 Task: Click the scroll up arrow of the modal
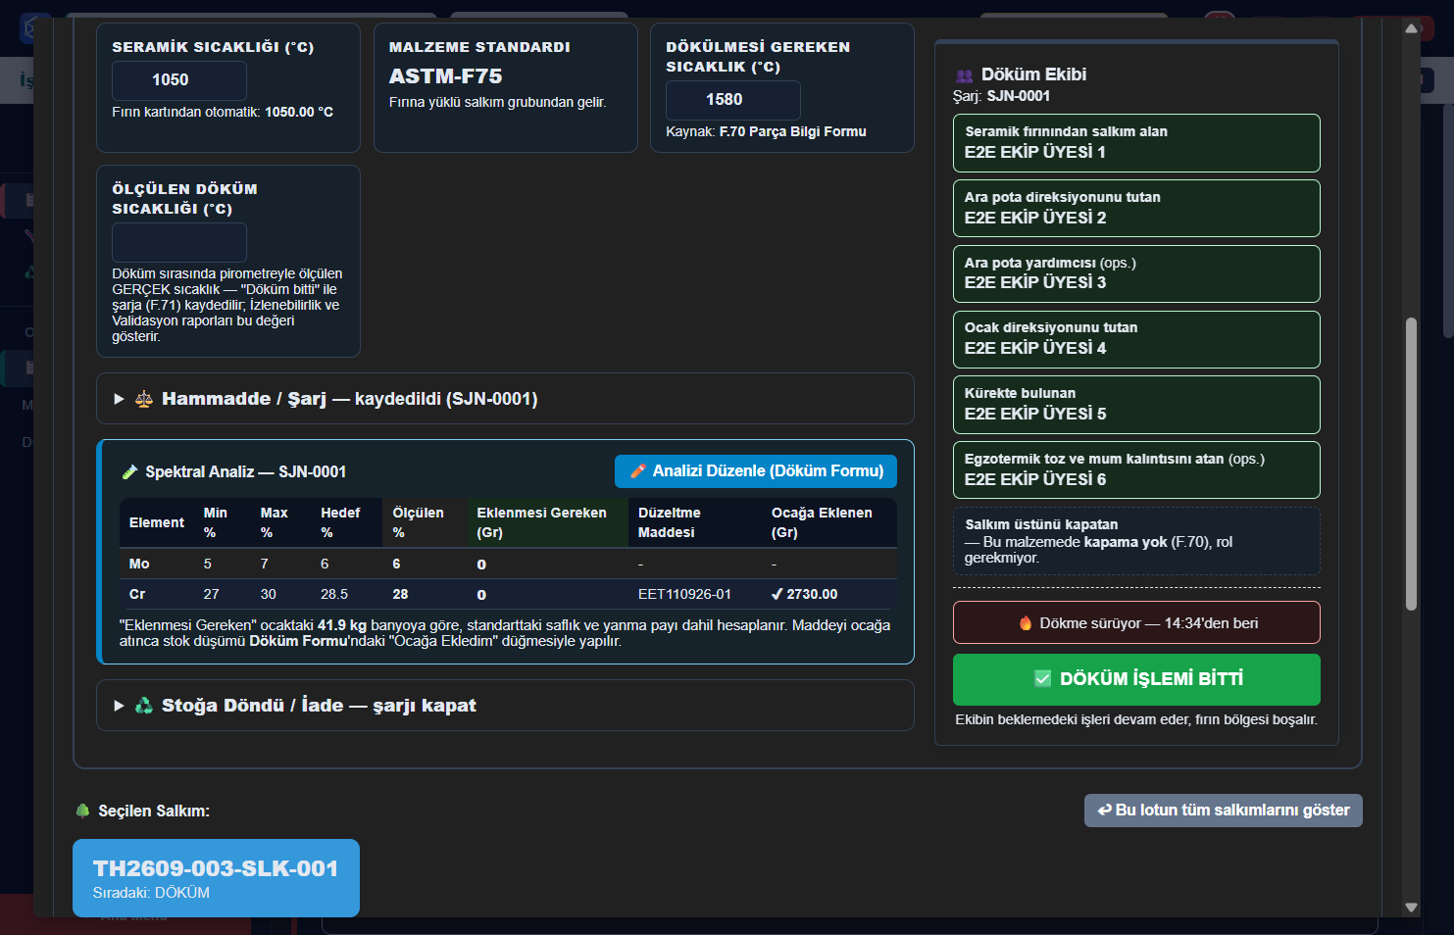click(1412, 28)
